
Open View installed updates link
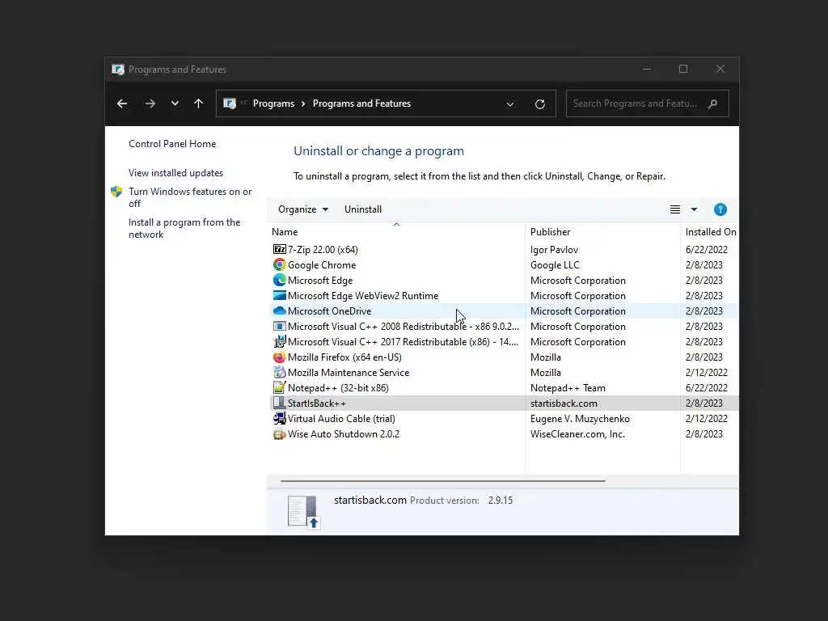pyautogui.click(x=175, y=173)
